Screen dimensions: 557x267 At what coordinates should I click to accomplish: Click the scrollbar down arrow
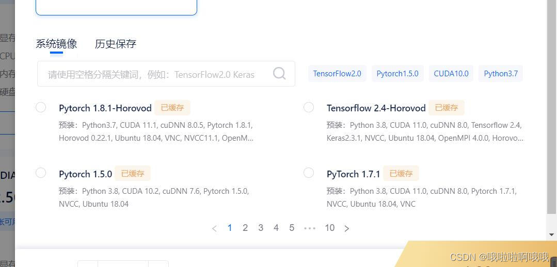(552, 235)
